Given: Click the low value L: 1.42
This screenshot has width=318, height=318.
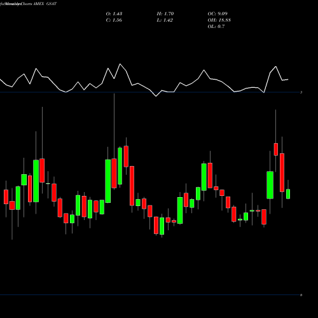Looking at the screenshot, I should coord(165,20).
